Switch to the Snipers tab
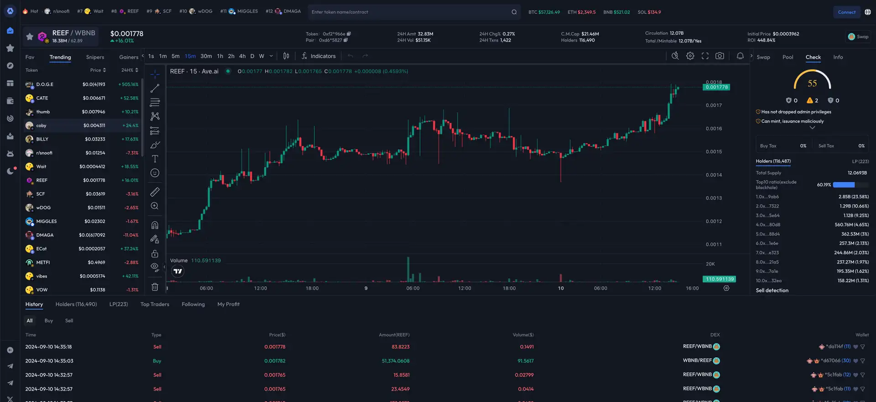 tap(95, 57)
